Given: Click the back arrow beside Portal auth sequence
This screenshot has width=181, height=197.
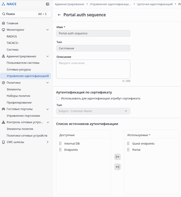Looking at the screenshot, I should (x=59, y=15).
